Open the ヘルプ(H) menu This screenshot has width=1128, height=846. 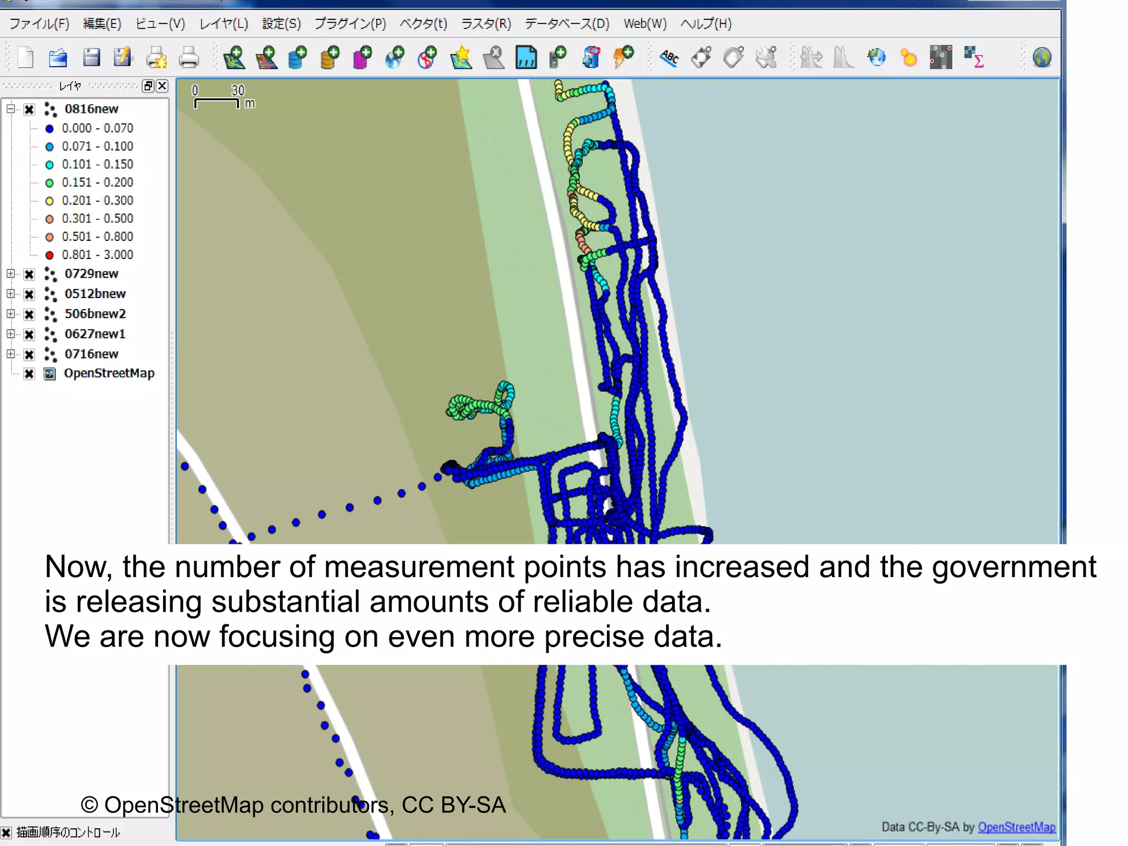(x=706, y=24)
